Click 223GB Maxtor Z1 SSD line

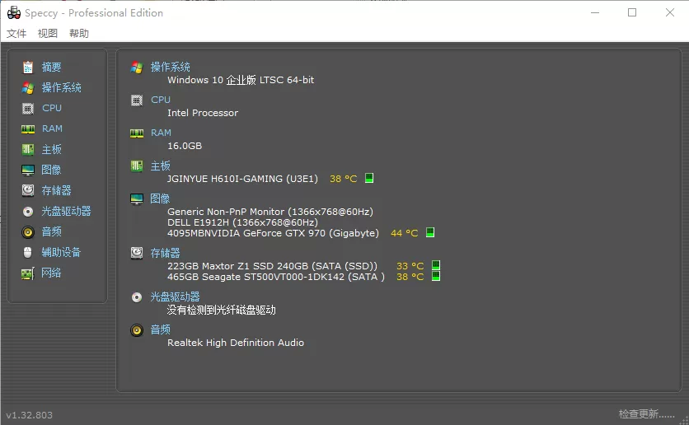coord(273,266)
